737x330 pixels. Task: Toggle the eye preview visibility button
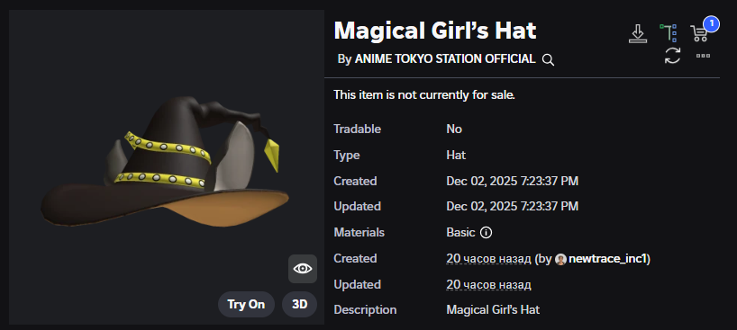[302, 269]
